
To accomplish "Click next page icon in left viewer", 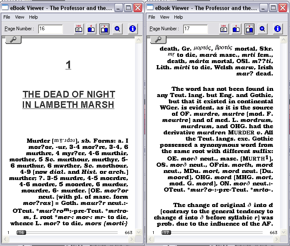I will tap(104, 29).
